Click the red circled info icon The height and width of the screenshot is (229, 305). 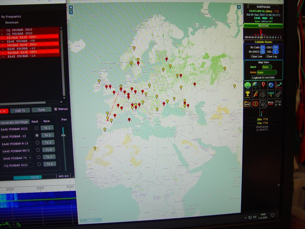tap(255, 103)
